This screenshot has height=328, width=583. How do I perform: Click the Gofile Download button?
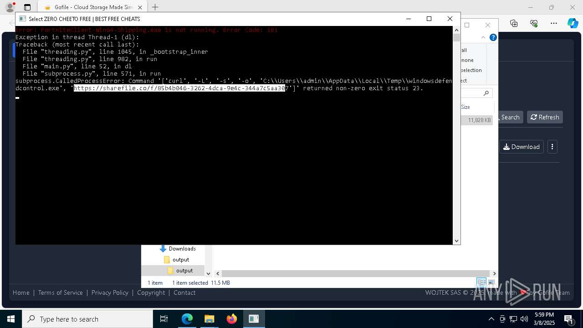(x=522, y=147)
